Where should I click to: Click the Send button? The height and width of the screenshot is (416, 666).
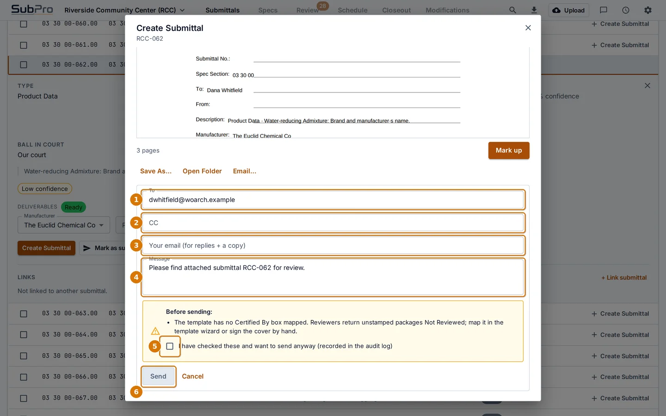[158, 376]
